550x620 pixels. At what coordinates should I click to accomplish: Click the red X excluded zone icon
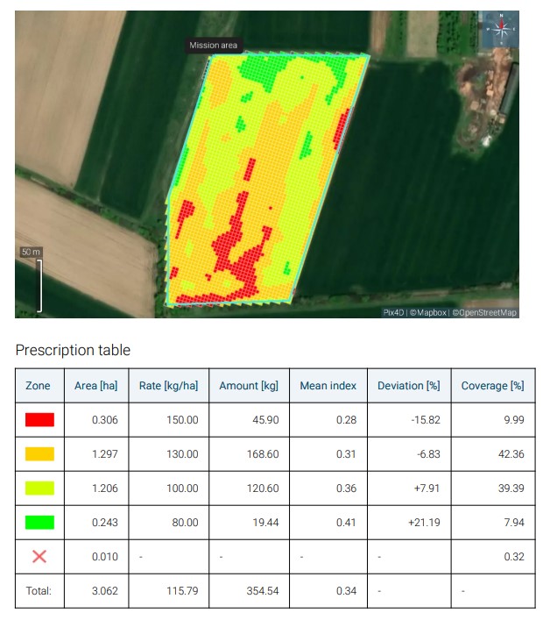click(39, 556)
